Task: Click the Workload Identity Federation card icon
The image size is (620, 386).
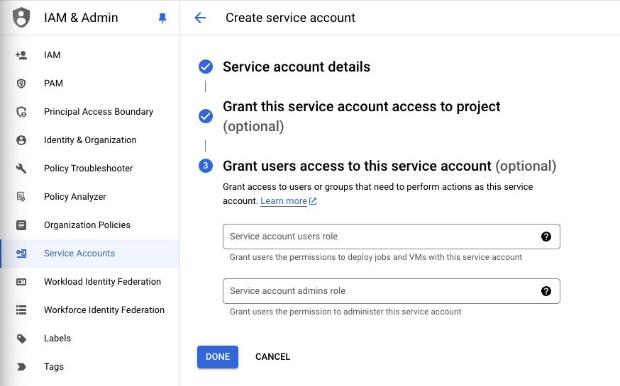Action: coord(21,282)
